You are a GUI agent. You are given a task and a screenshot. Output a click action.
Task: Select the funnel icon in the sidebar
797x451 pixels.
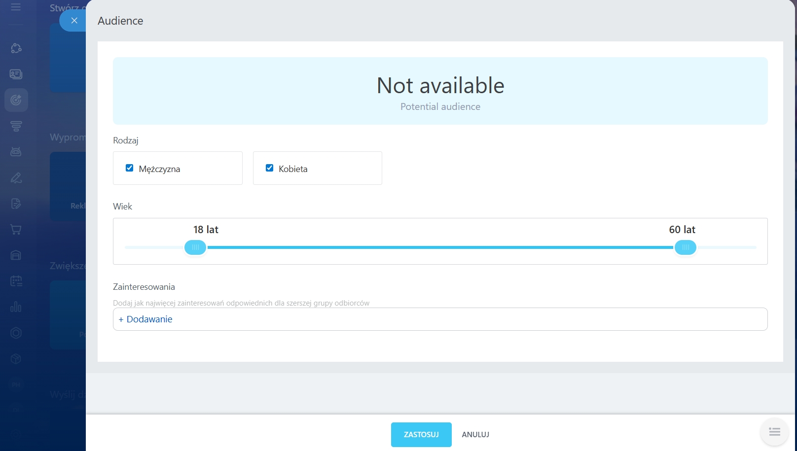click(16, 126)
